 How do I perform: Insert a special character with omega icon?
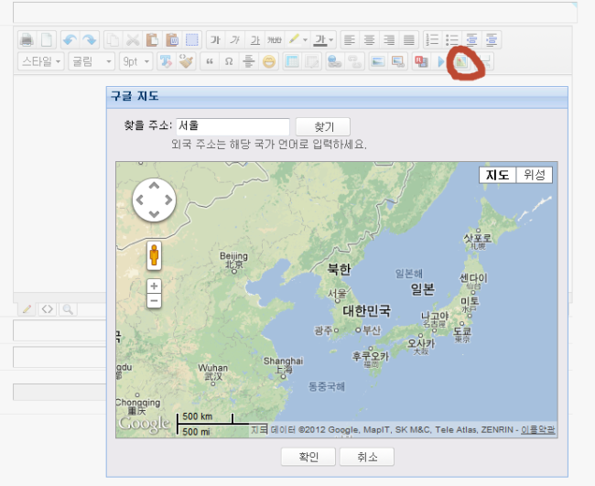tap(229, 62)
